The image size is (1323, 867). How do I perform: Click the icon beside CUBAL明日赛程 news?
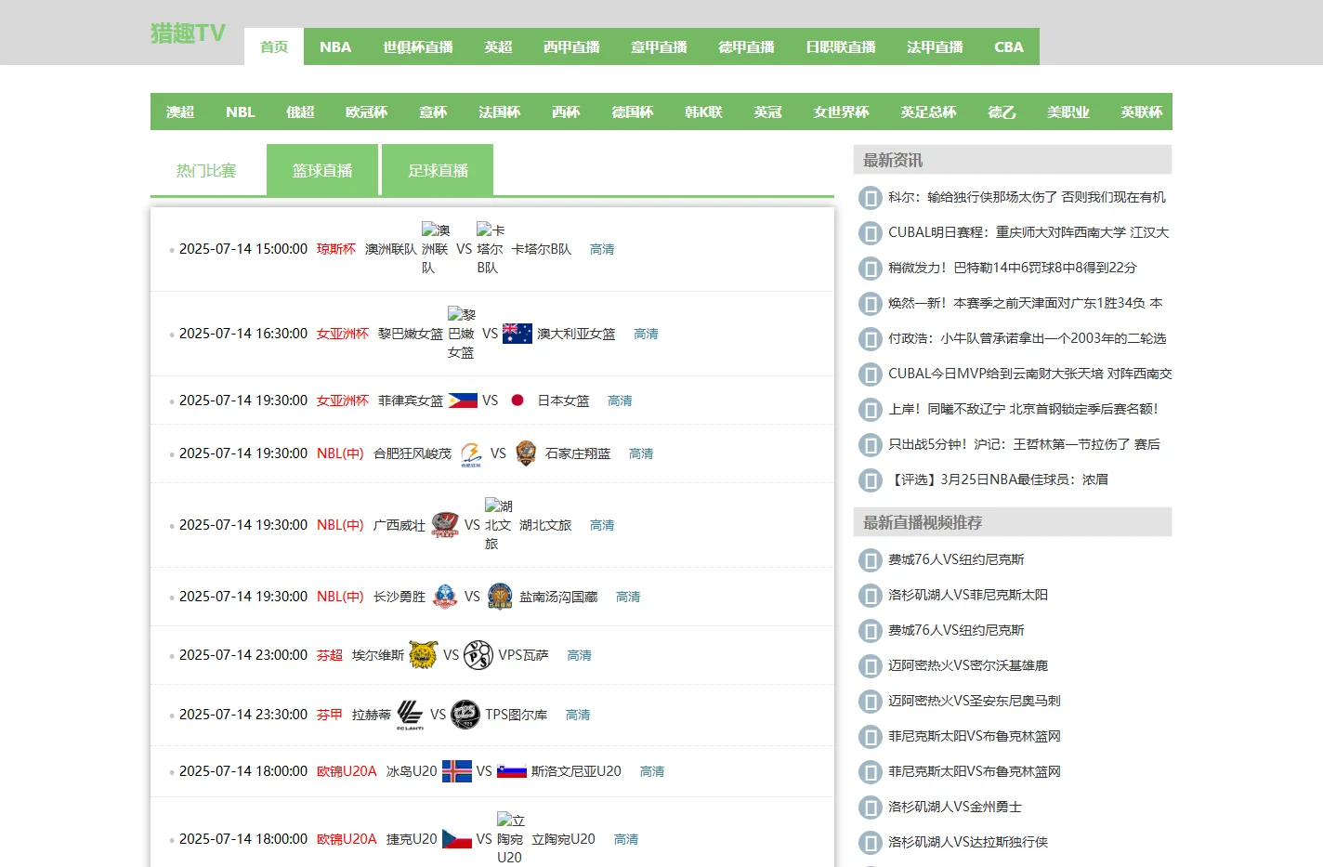click(870, 232)
